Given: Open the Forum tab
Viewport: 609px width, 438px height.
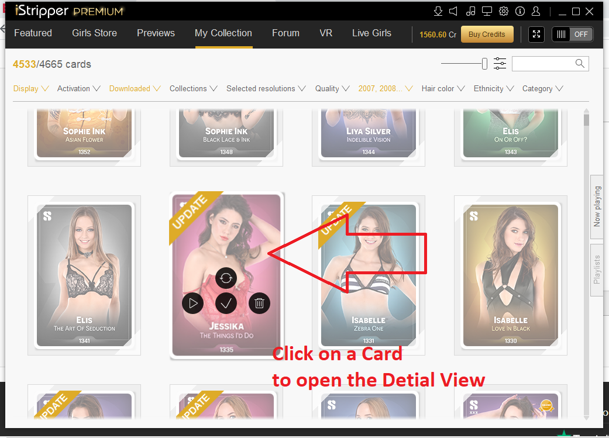Looking at the screenshot, I should pyautogui.click(x=285, y=33).
